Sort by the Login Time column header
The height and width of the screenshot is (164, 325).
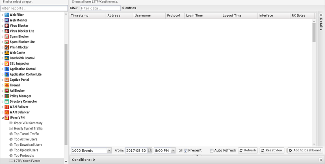pyautogui.click(x=203, y=15)
